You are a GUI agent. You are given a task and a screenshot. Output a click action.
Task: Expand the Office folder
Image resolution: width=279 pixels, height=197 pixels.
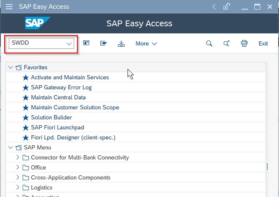tap(18, 167)
